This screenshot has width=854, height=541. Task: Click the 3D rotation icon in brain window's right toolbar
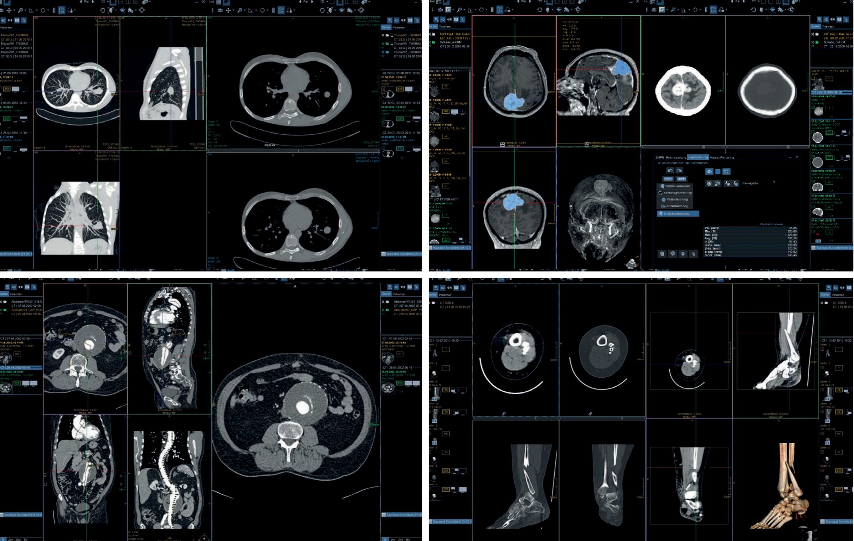coord(791,10)
